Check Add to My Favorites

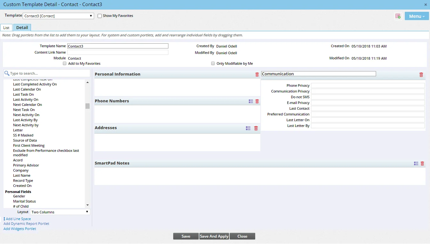pos(64,63)
